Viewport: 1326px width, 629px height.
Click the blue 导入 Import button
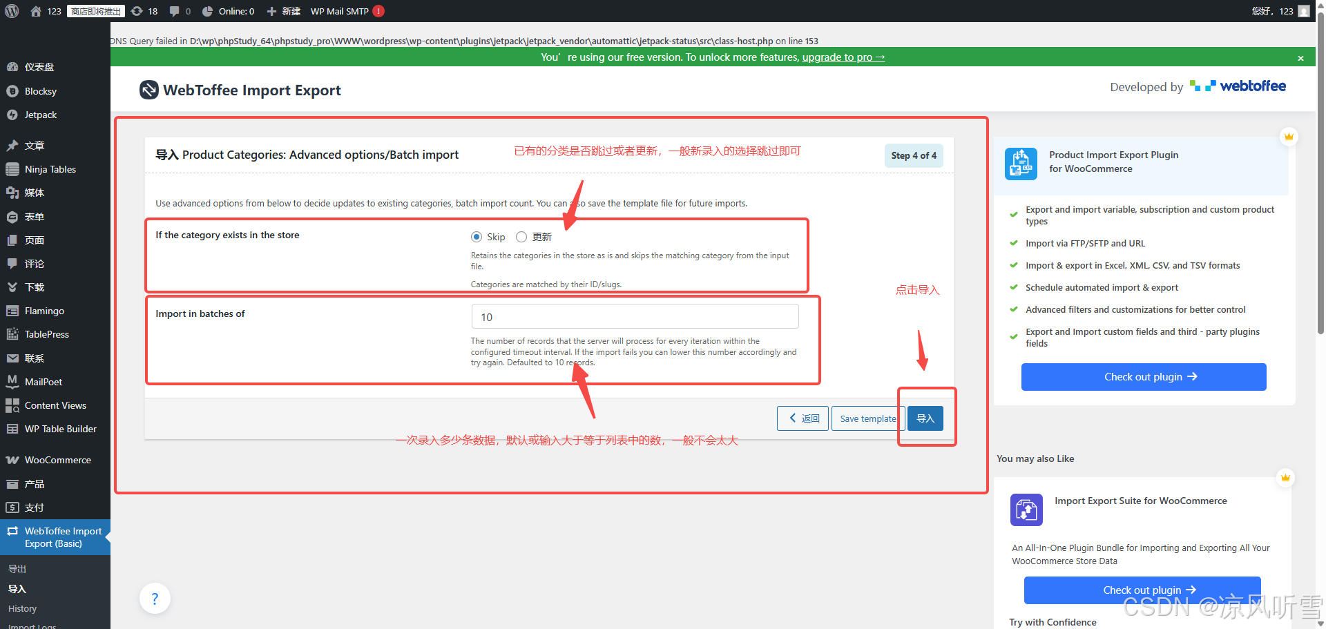point(925,418)
